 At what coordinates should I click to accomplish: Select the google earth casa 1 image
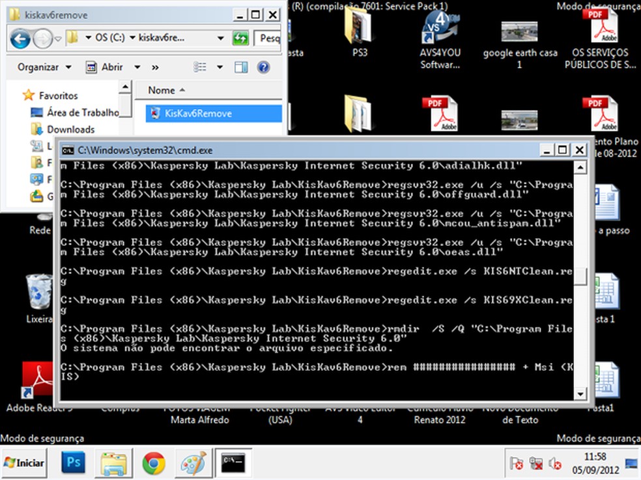[x=520, y=44]
